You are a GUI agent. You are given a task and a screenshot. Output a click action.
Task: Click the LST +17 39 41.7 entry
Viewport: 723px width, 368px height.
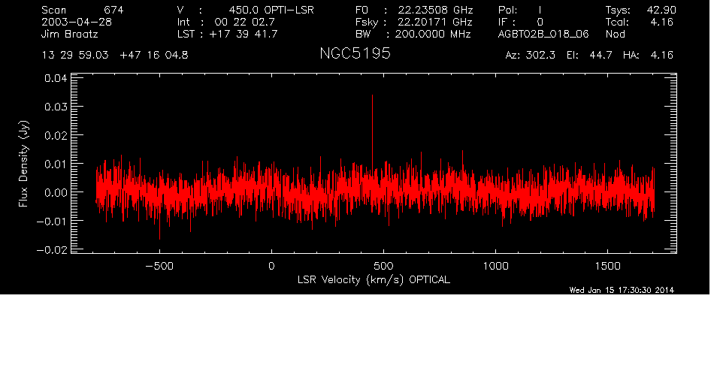(227, 34)
